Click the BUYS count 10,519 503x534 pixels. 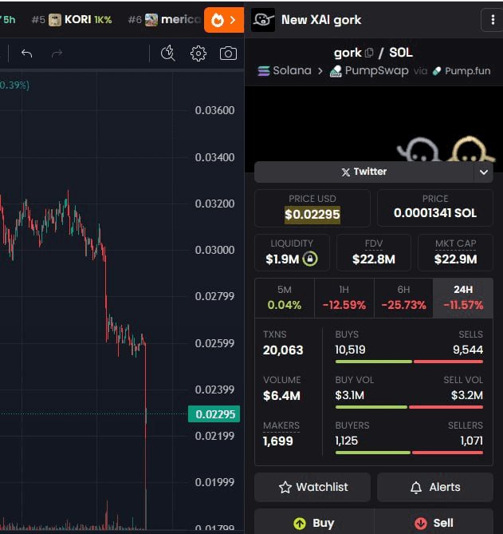point(350,350)
